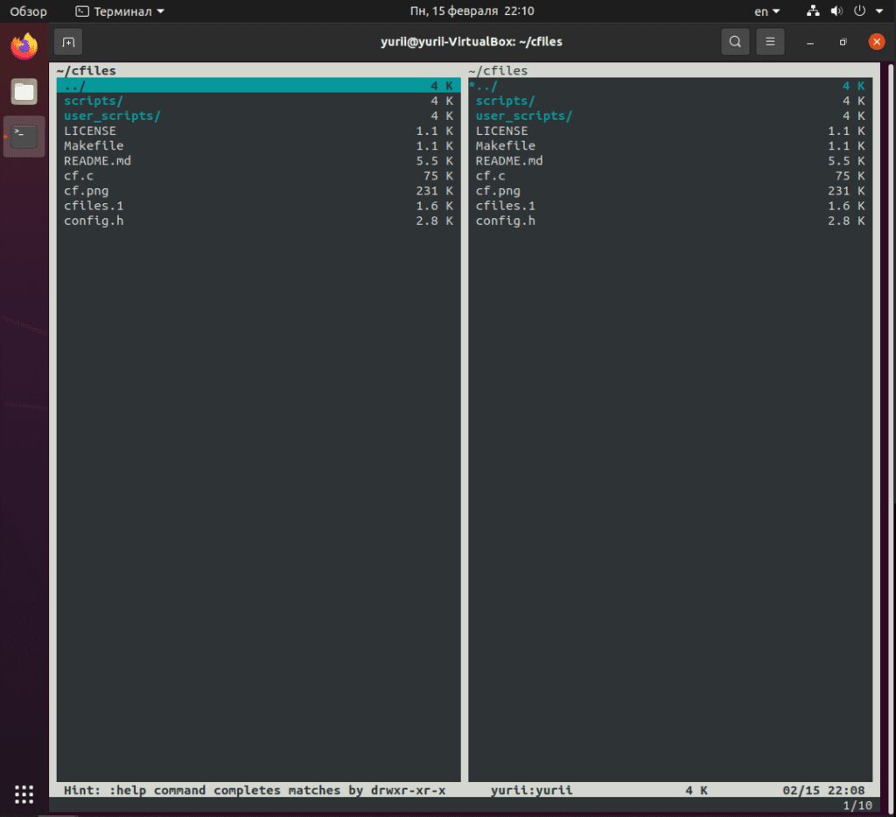This screenshot has height=817, width=896.
Task: Click config.h in the left pane
Action: click(x=94, y=221)
